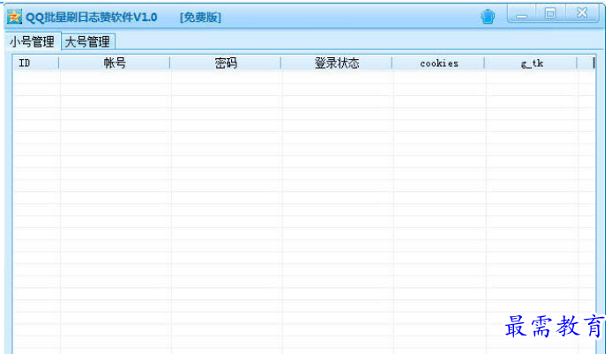Switch to the 小号管理 tab
The image size is (612, 354).
pos(33,41)
